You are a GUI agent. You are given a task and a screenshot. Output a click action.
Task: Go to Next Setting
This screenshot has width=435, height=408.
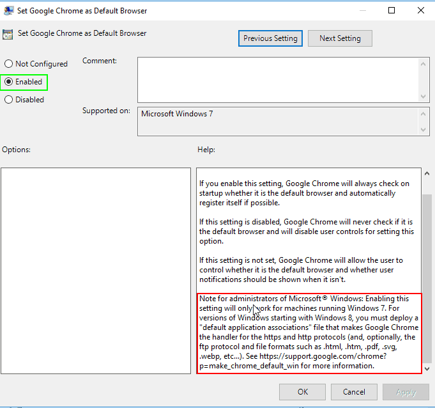340,38
